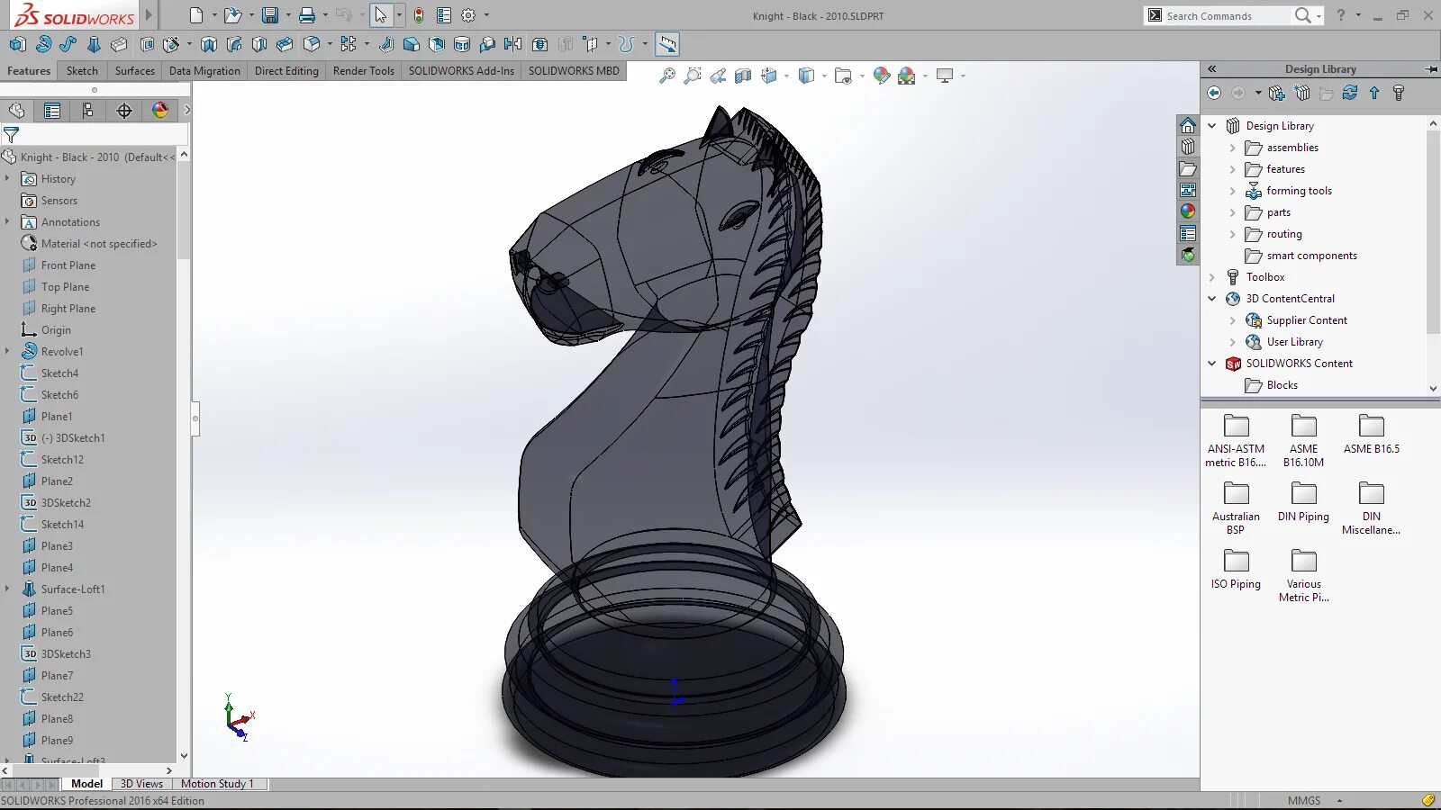Click the Rebuild traffic light icon

419,15
